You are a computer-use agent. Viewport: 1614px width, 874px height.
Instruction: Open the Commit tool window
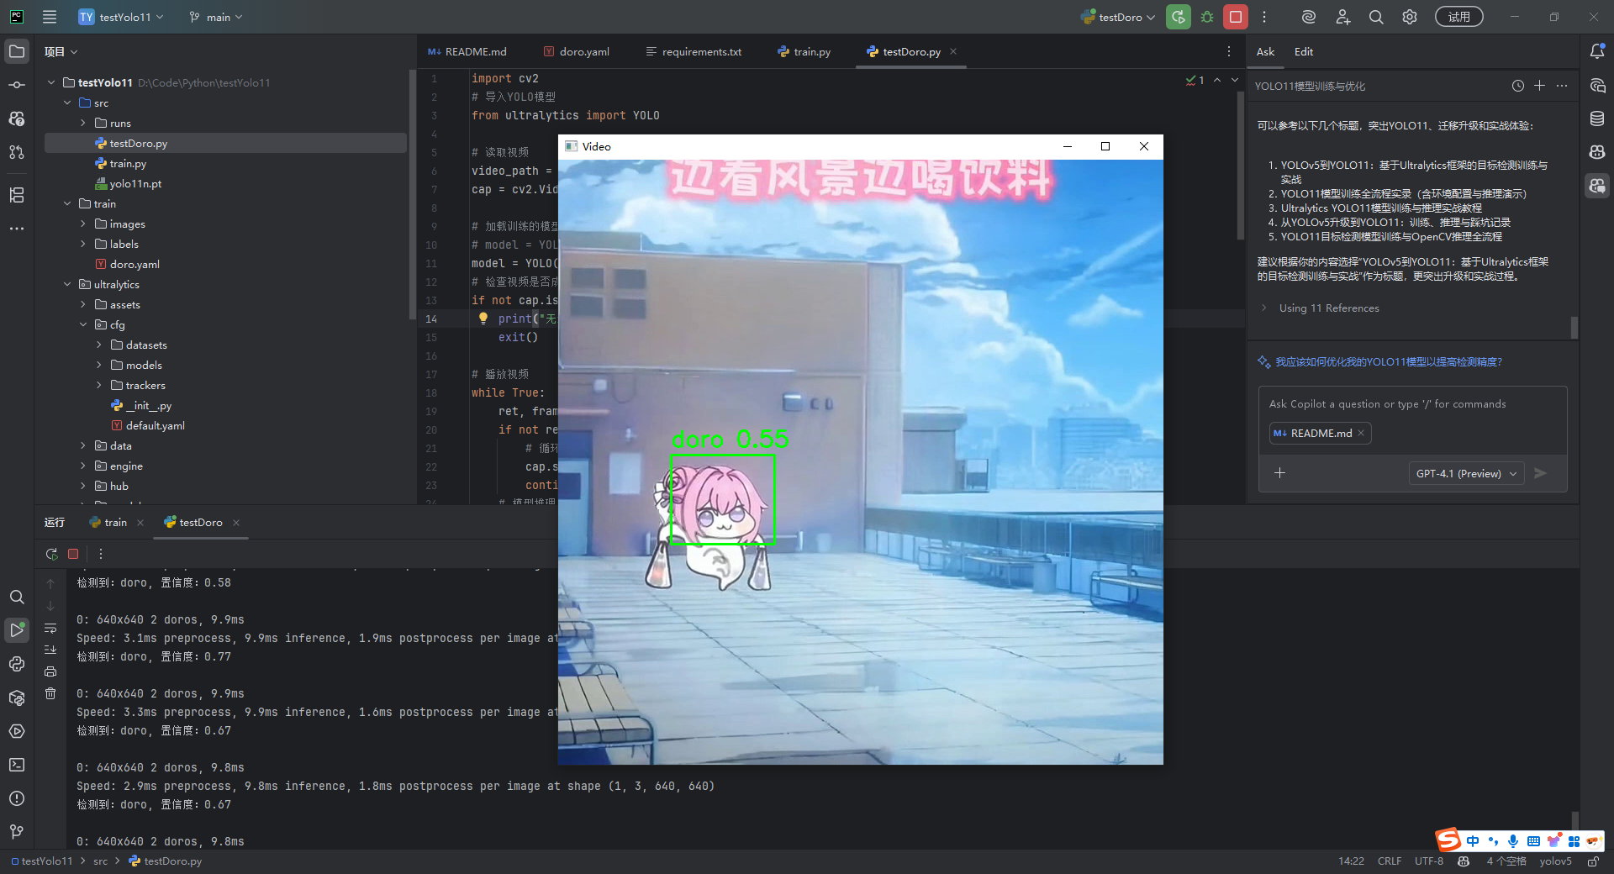[17, 85]
